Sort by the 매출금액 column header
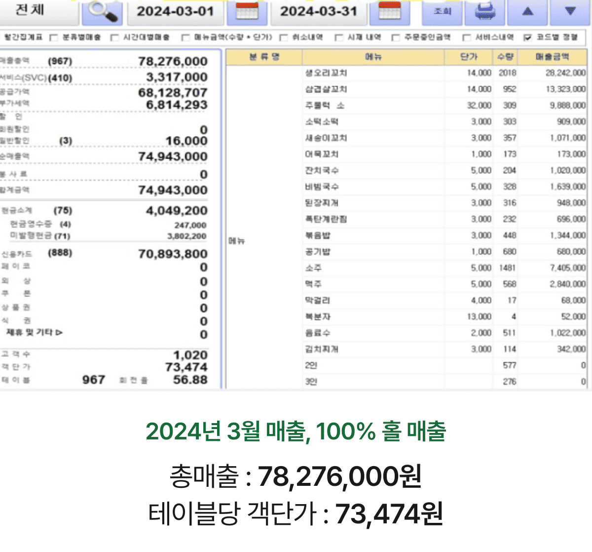This screenshot has height=552, width=592. (x=552, y=57)
